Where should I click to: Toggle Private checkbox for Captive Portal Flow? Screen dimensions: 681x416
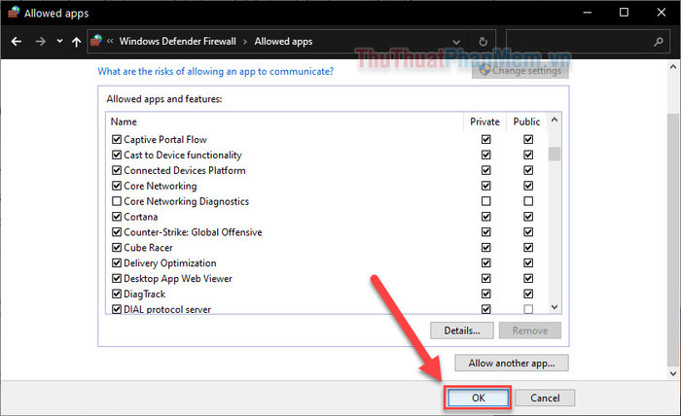(486, 139)
